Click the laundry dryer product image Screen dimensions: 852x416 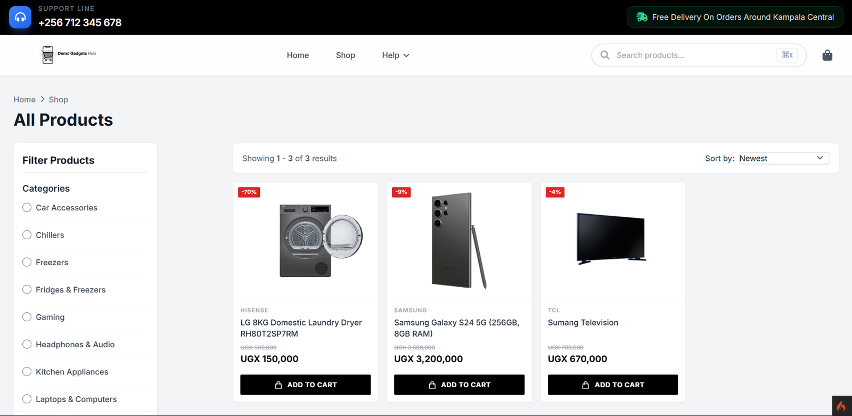tap(321, 240)
